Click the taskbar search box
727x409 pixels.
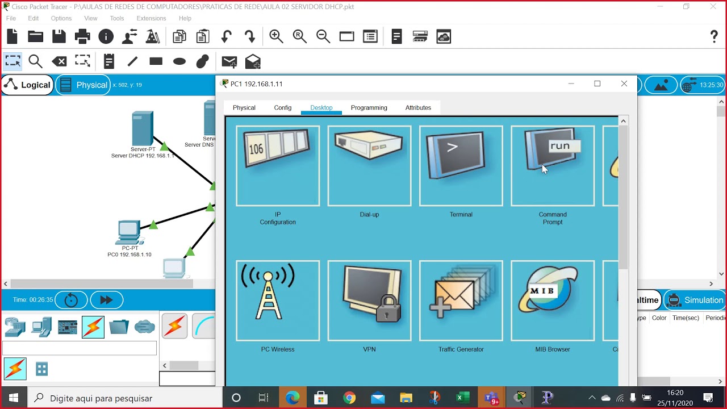[125, 398]
